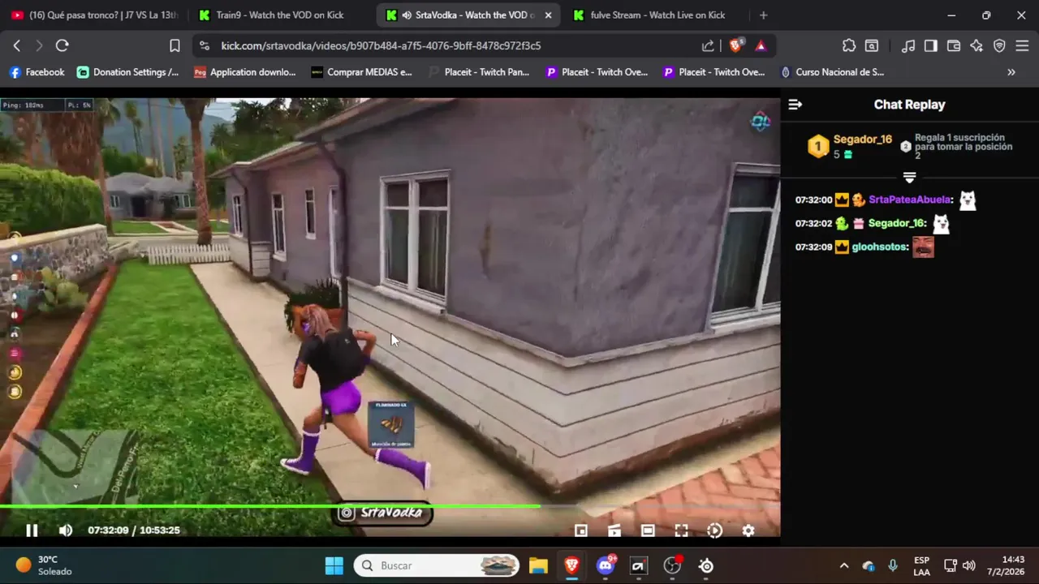Click the 07:32:09 chat timestamp
The height and width of the screenshot is (584, 1039).
click(x=813, y=247)
